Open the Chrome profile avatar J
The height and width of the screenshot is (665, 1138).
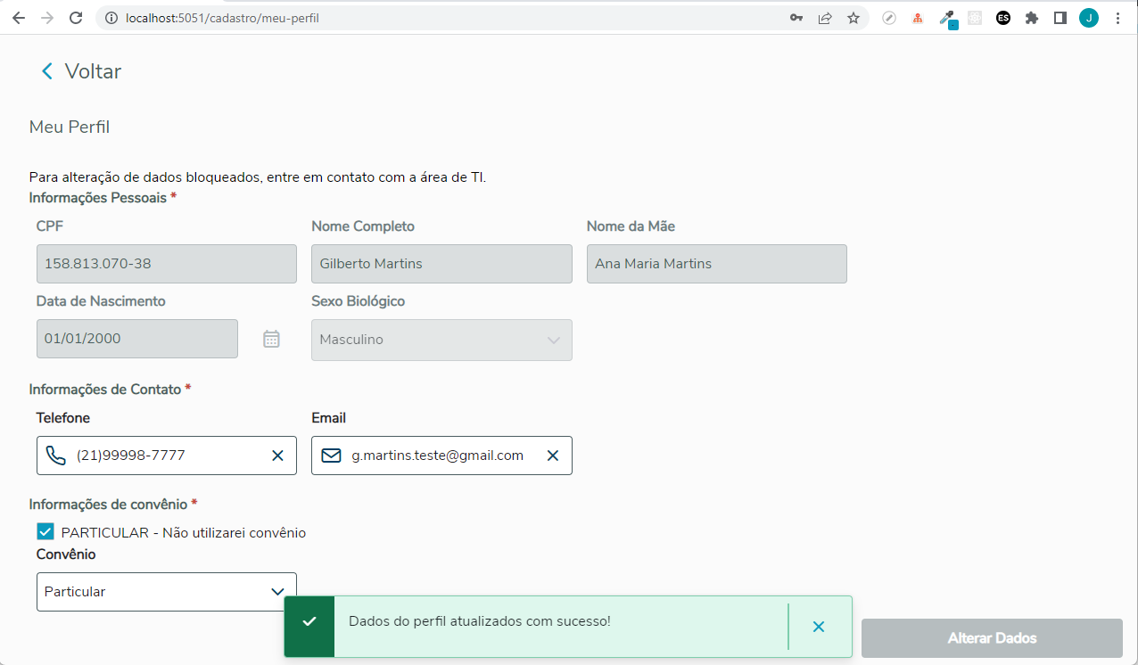(1089, 18)
